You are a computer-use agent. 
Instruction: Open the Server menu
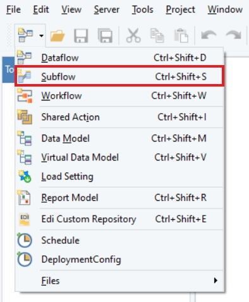pos(107,9)
